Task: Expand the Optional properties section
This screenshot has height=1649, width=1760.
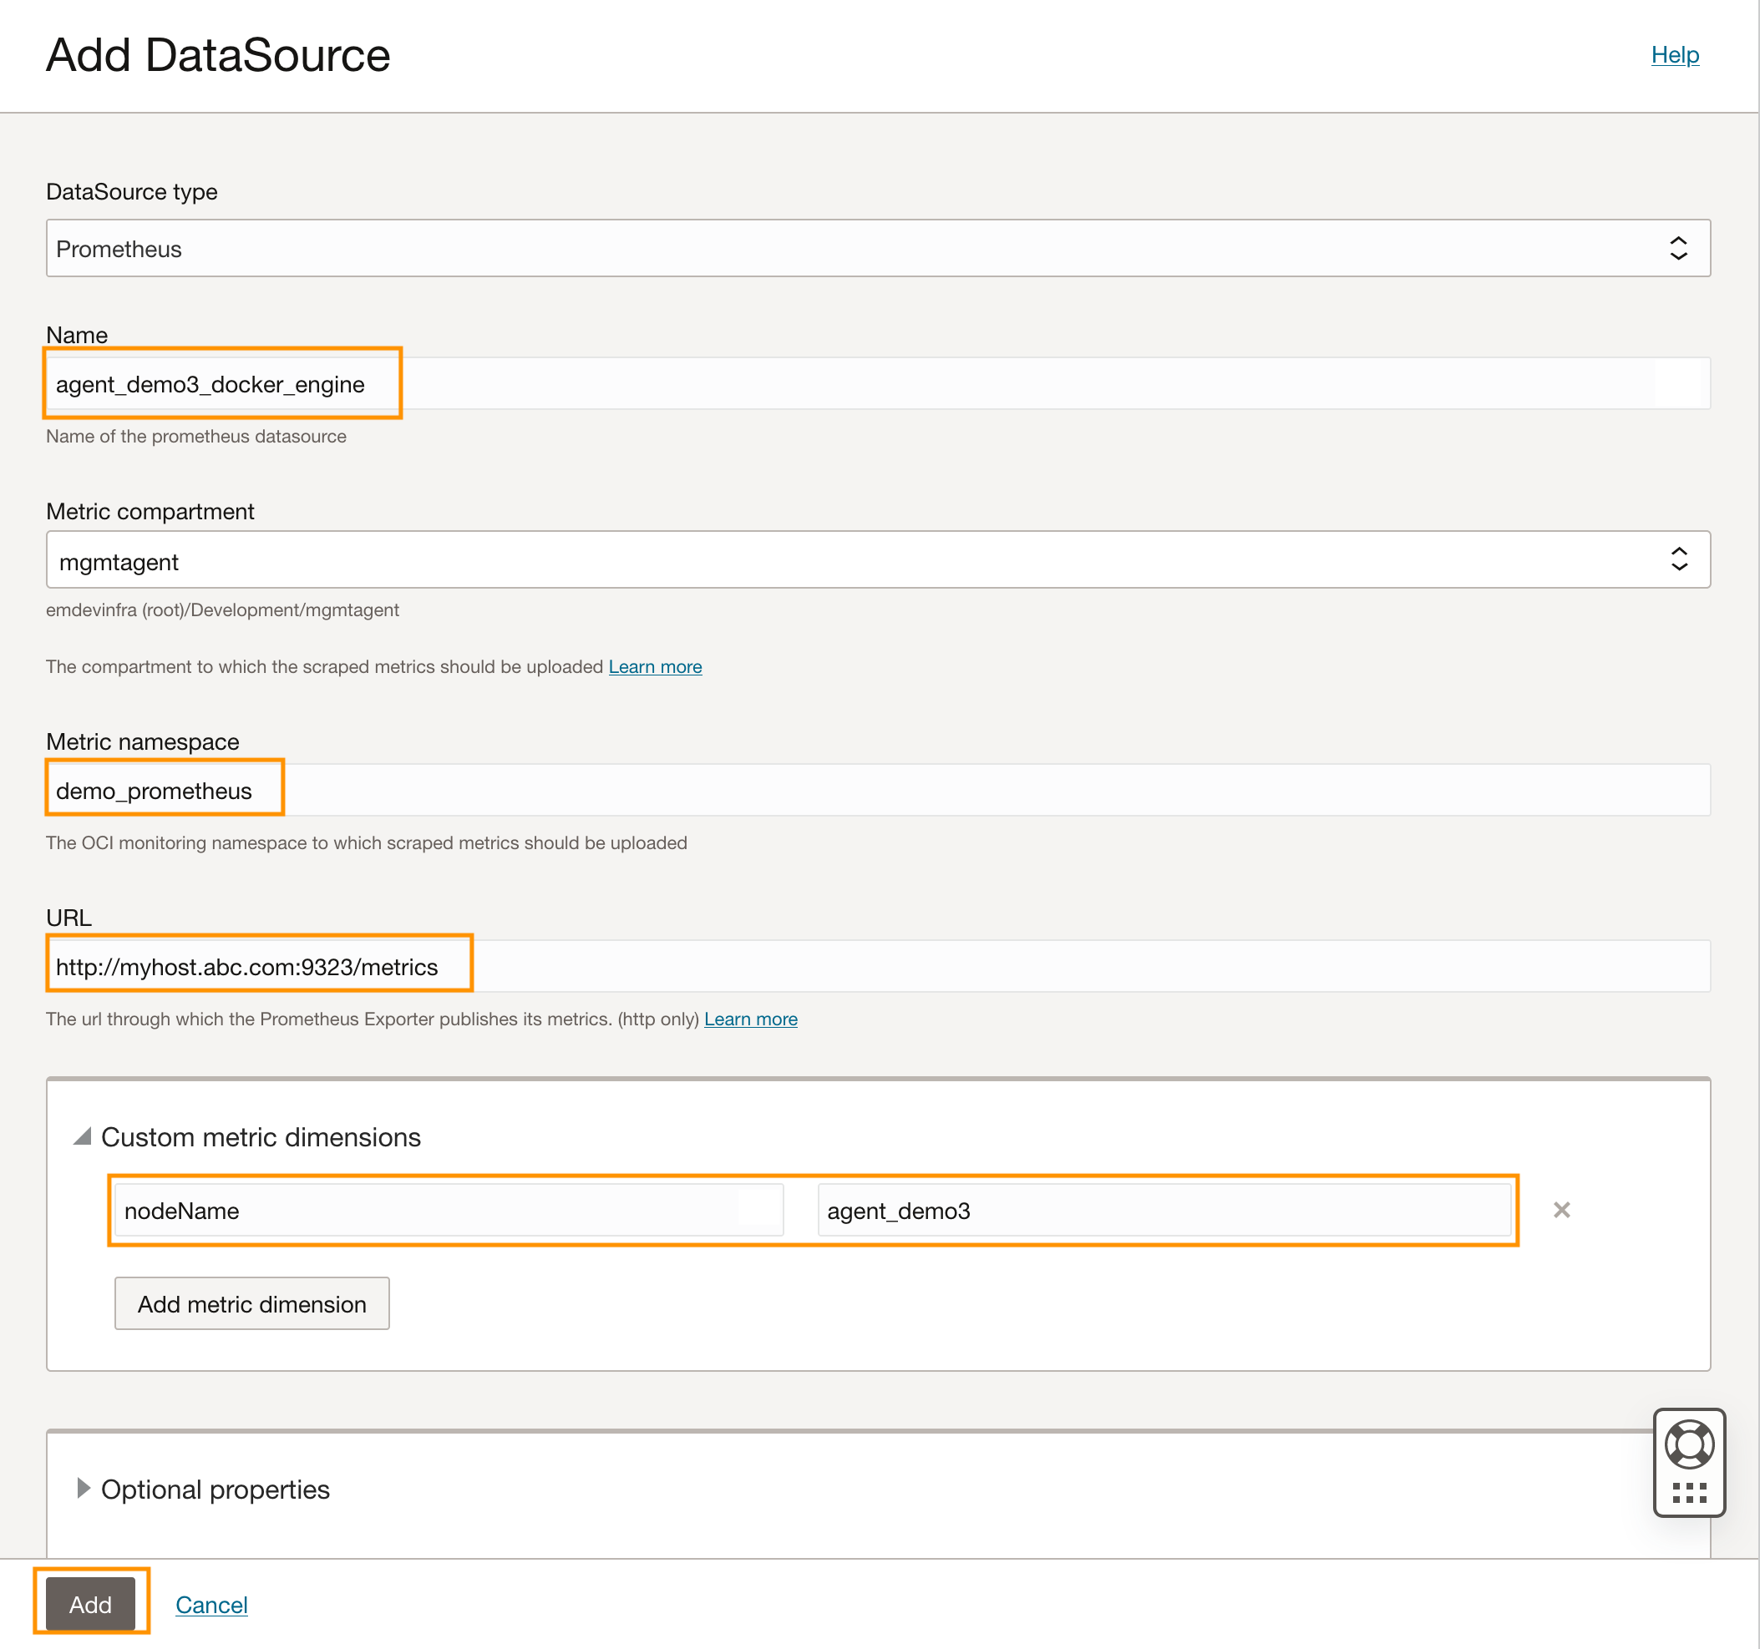Action: tap(84, 1488)
